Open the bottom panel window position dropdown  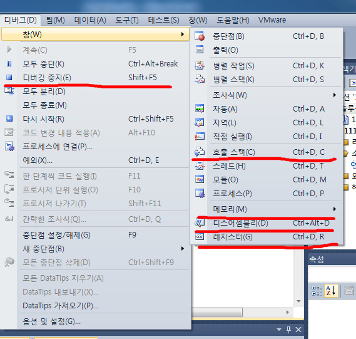click(279, 330)
